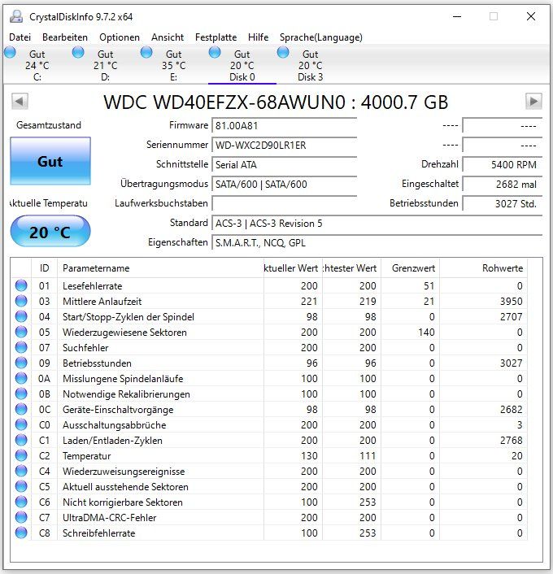Viewport: 553px width, 574px height.
Task: Go to next disk with right arrow
Action: 533,101
